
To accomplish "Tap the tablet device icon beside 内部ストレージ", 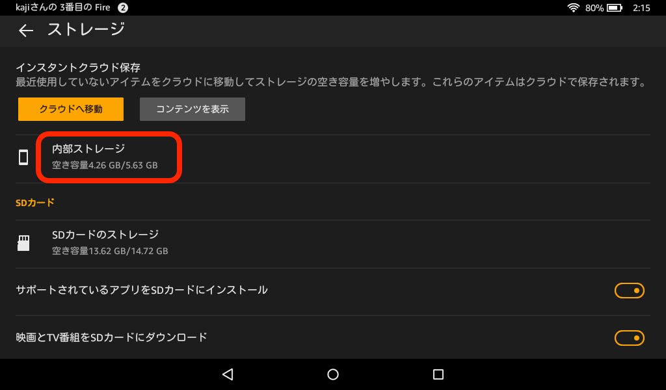I will 23,157.
